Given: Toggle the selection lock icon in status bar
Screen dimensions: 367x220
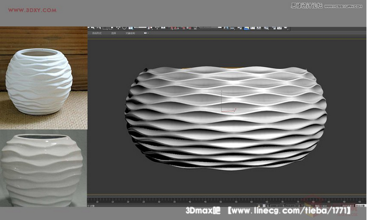Looking at the screenshot, I should (259, 206).
